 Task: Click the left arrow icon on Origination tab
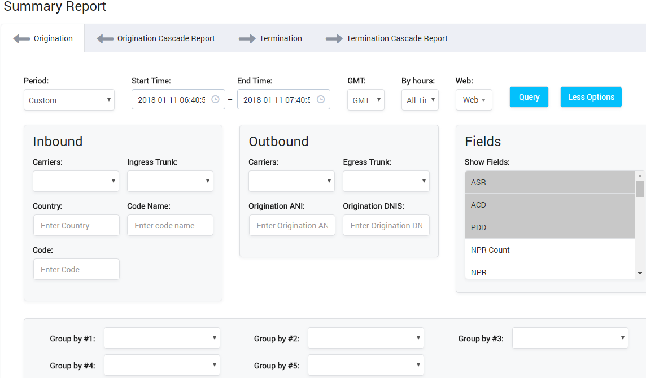[21, 38]
